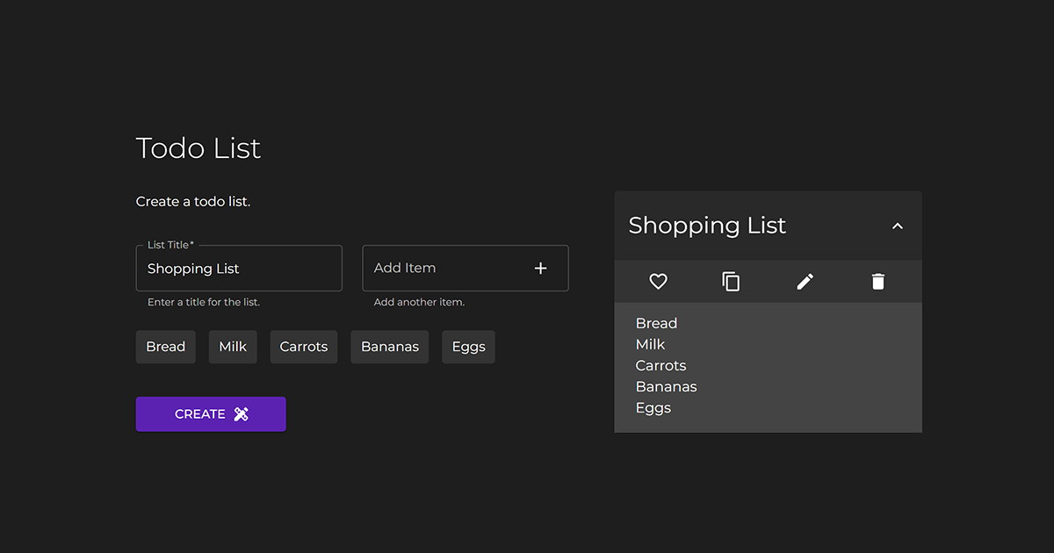Click inside the List Title field
The image size is (1054, 553).
point(239,269)
